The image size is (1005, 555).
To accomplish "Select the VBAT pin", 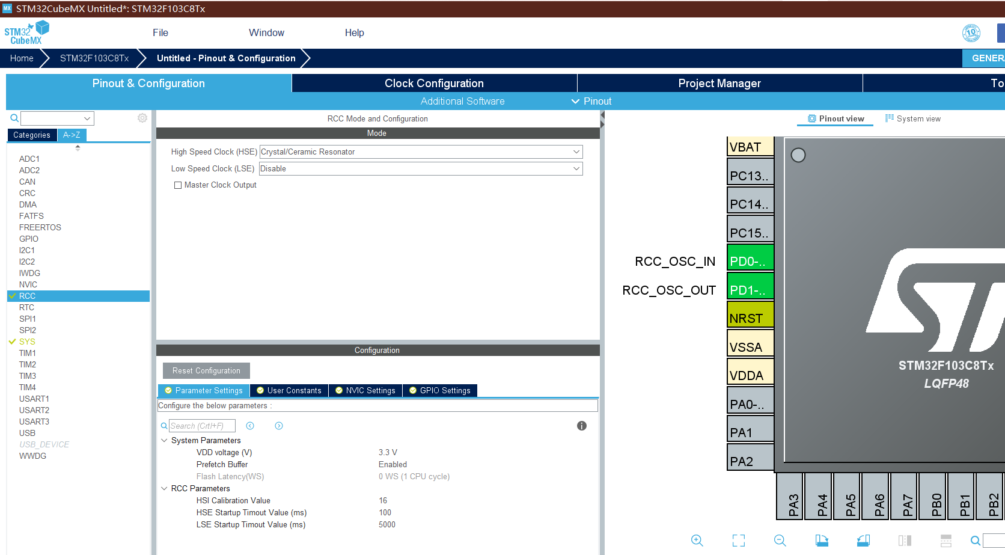I will coord(750,147).
